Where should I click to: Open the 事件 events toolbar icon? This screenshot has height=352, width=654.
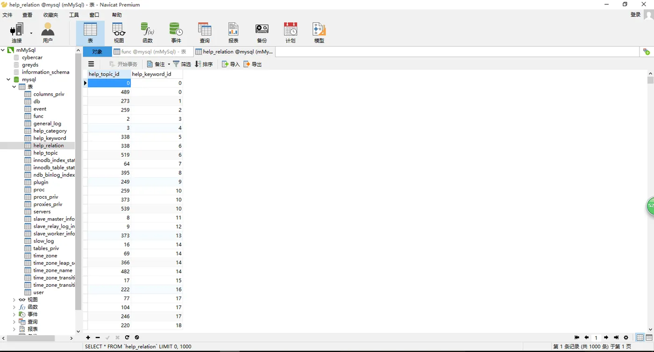click(176, 33)
